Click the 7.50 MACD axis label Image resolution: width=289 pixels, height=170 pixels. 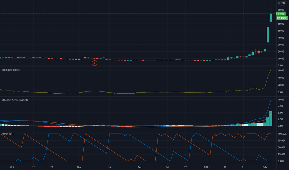pyautogui.click(x=280, y=106)
